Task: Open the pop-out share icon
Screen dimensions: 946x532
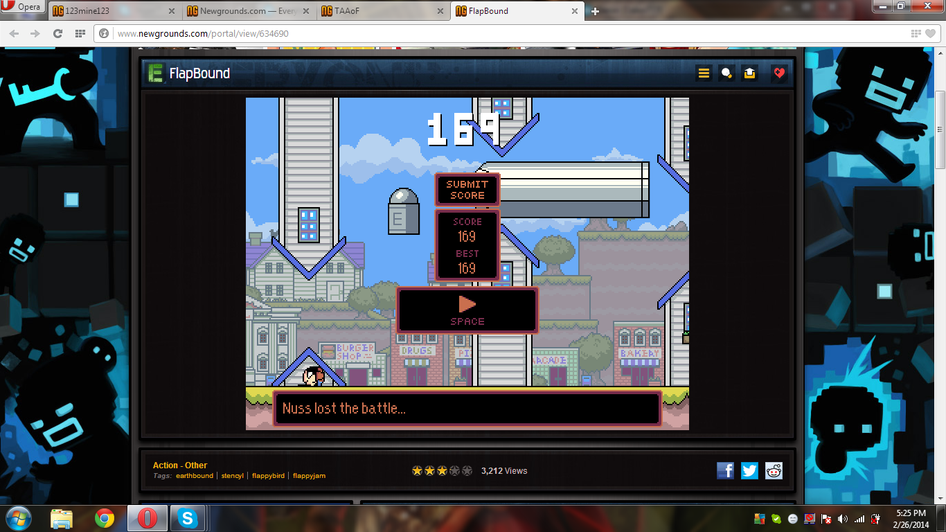Action: [x=749, y=73]
